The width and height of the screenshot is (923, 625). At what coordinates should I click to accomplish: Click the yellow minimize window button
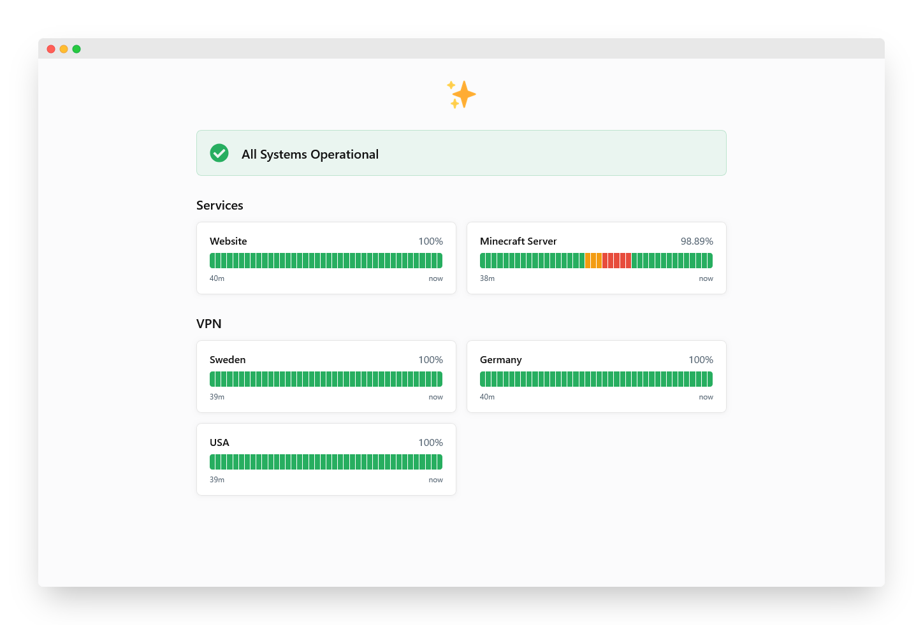[x=64, y=49]
